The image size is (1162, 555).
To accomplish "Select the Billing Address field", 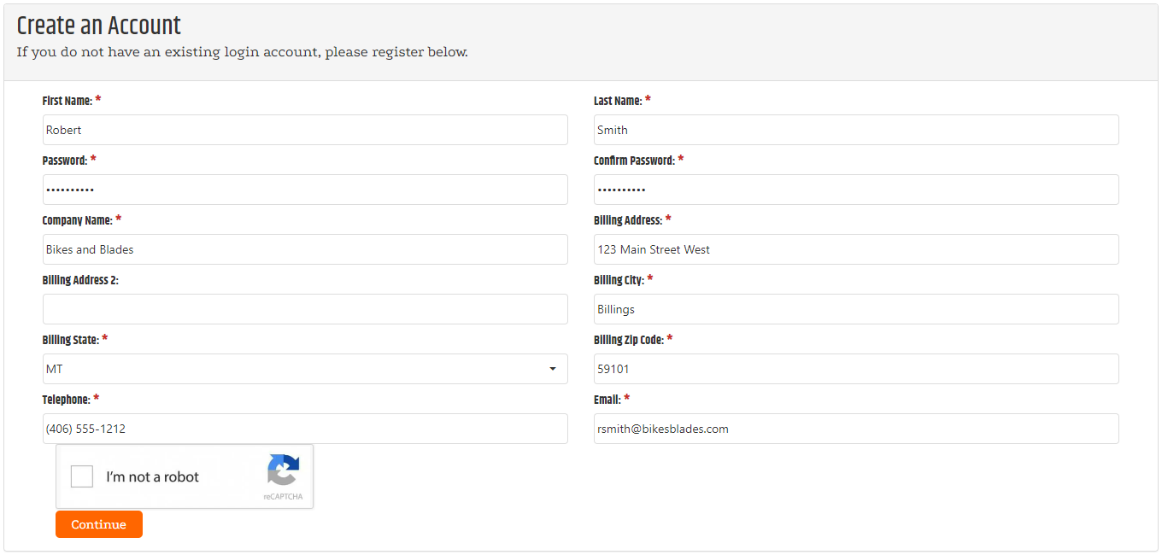I will (856, 249).
